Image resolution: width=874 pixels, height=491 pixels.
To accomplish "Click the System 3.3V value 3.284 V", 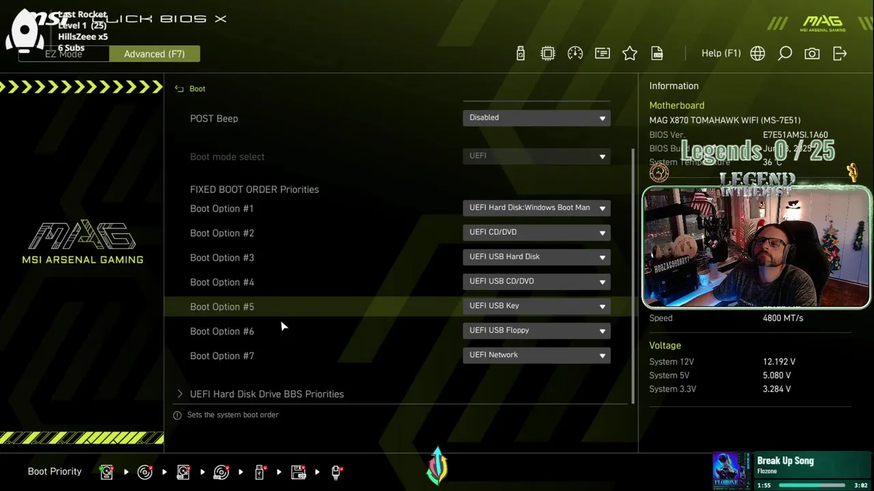I will coord(776,389).
